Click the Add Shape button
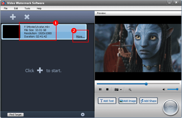This screenshot has width=182, height=118. (149, 101)
